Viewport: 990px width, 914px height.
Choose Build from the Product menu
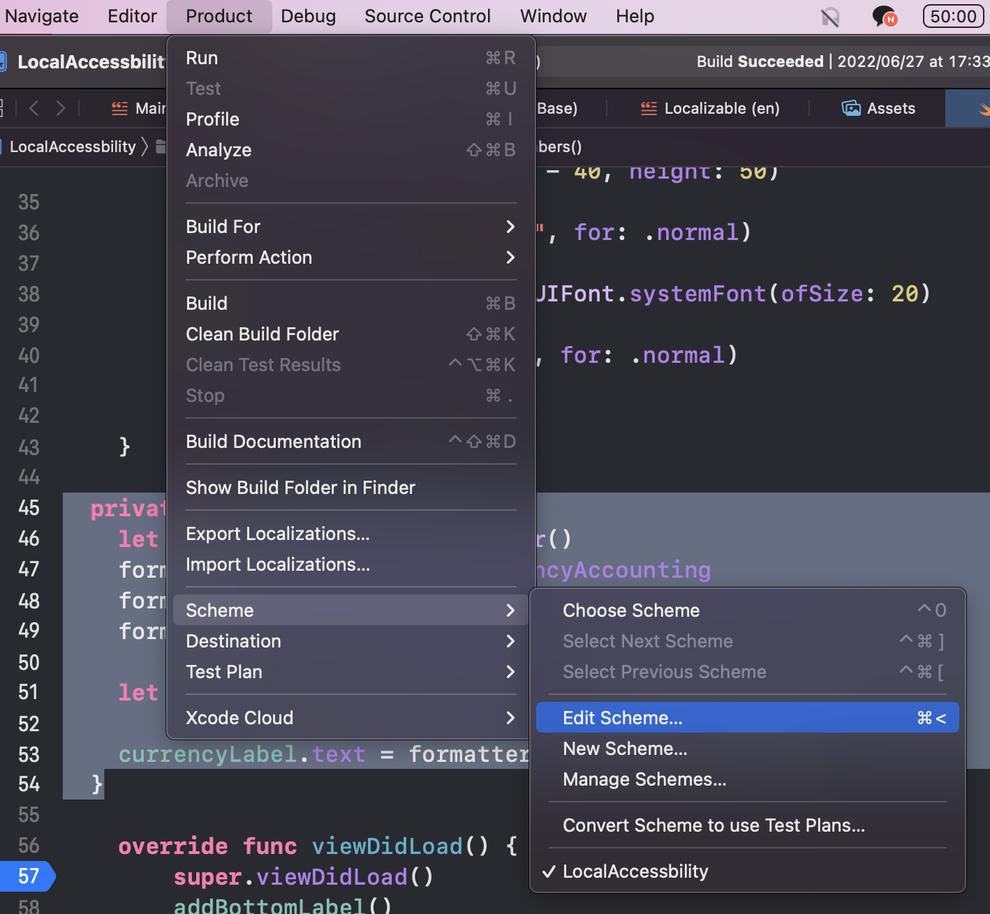pos(351,304)
